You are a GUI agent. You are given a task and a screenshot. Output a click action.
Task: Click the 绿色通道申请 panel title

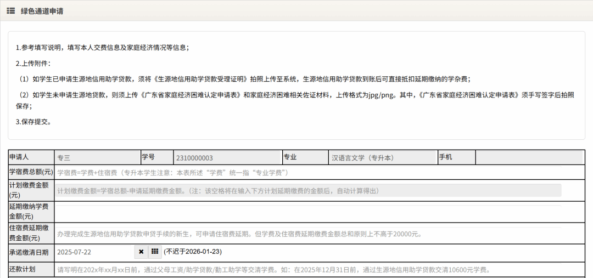click(x=42, y=11)
